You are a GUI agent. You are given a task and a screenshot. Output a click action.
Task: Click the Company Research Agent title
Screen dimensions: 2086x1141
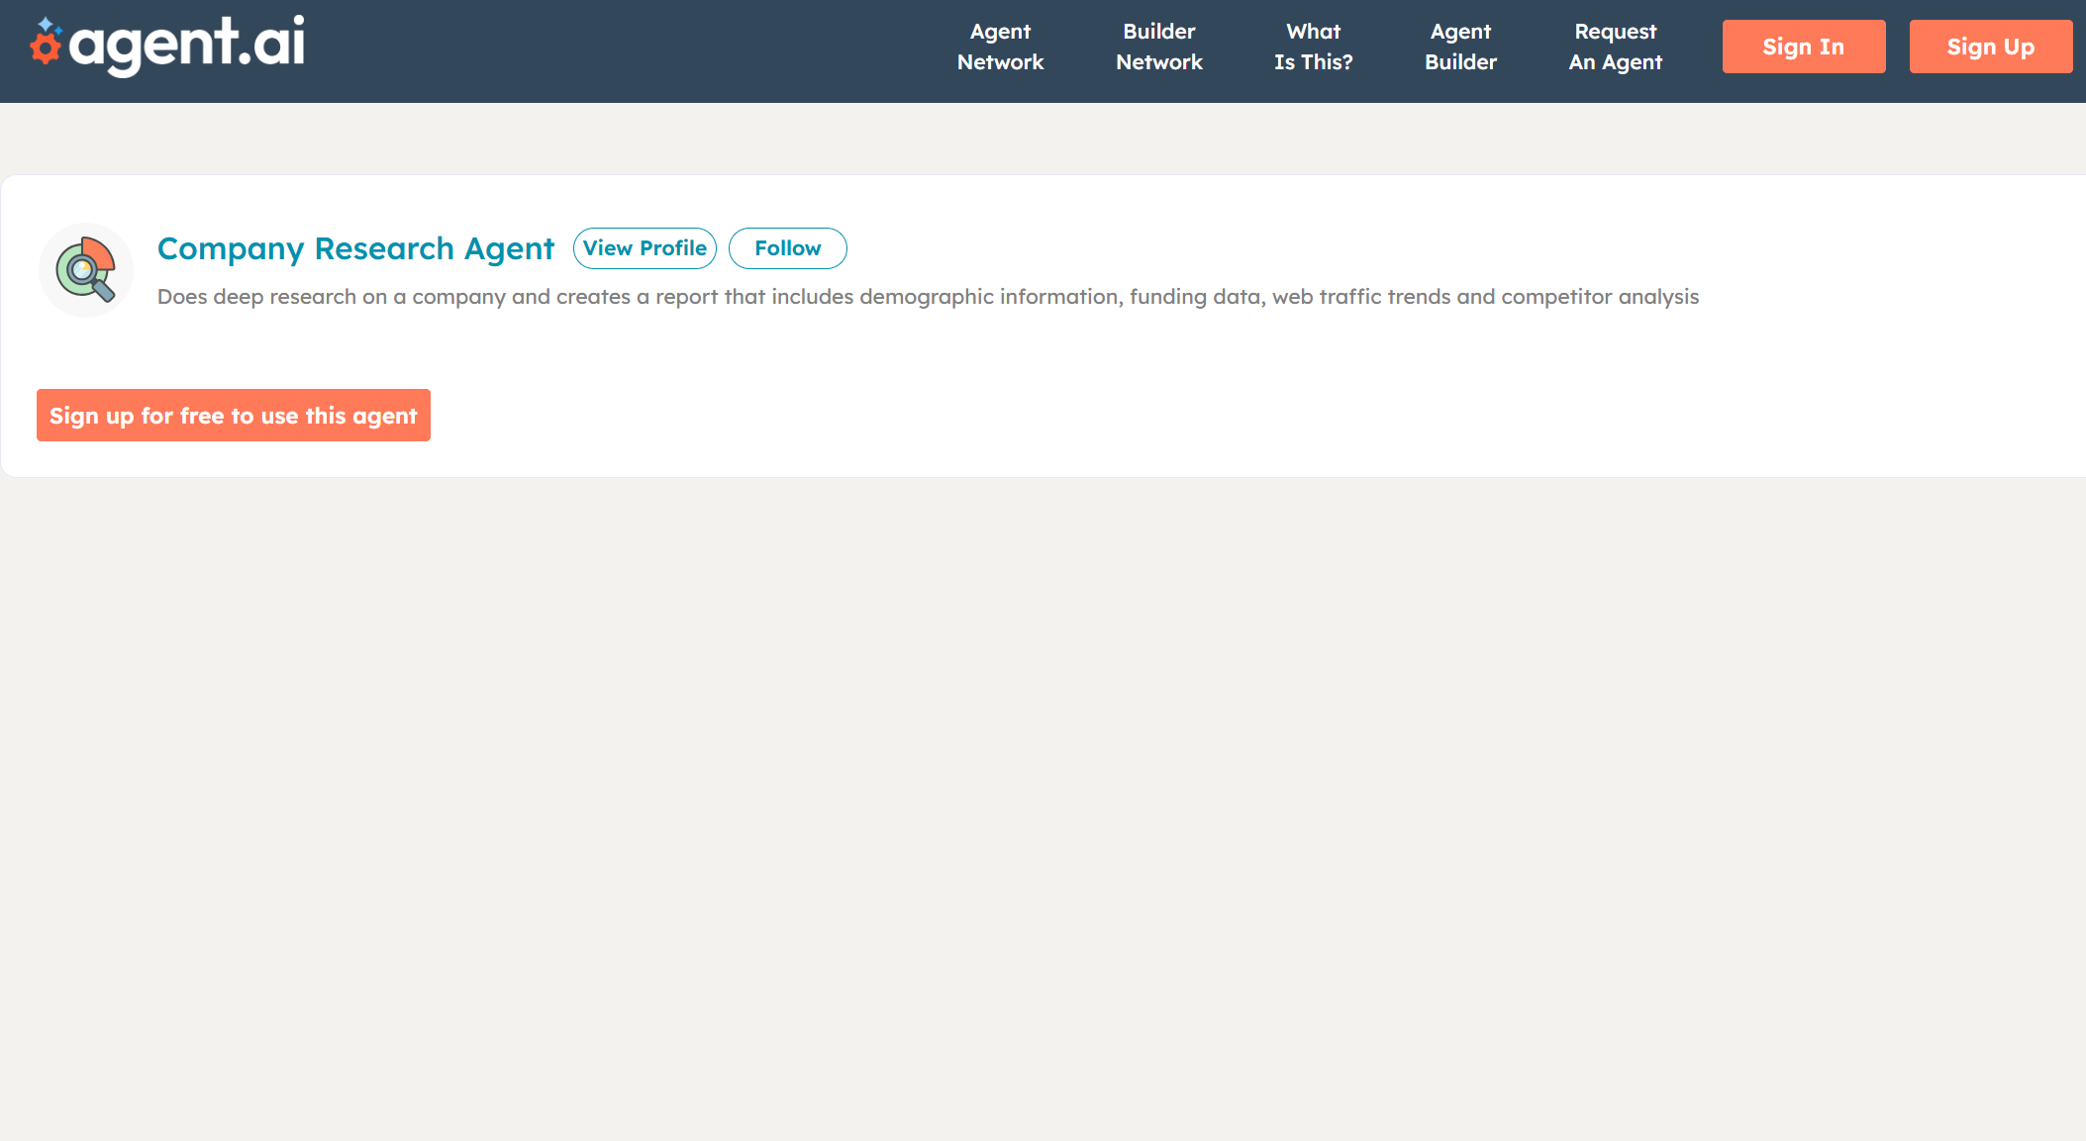[355, 248]
